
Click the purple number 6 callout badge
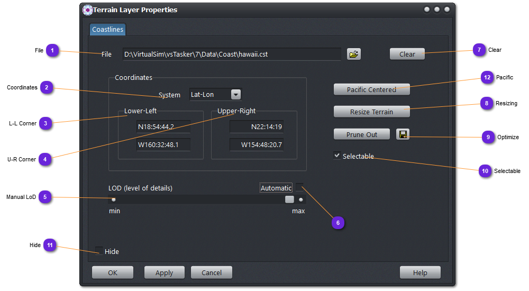tap(338, 223)
